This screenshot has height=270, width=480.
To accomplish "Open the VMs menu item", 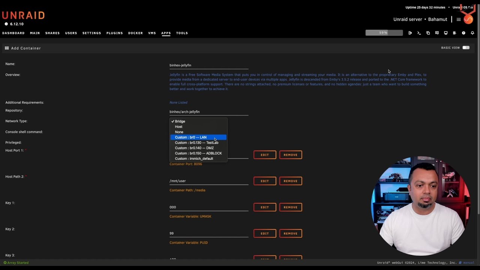I will [152, 33].
